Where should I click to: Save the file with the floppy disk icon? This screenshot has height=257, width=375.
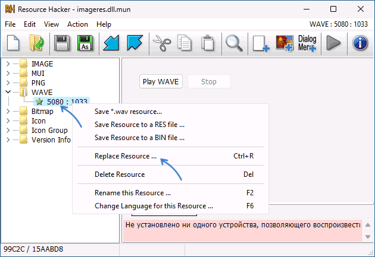(x=62, y=43)
